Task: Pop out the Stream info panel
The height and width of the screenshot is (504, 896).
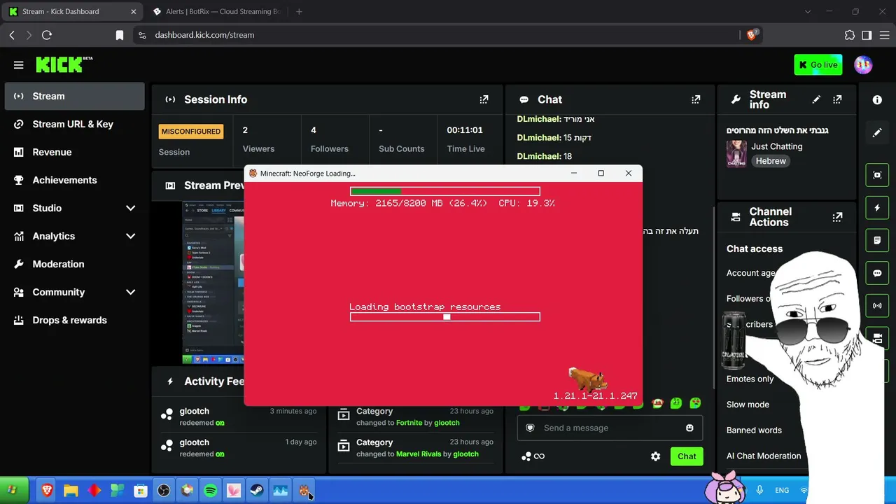Action: click(837, 99)
